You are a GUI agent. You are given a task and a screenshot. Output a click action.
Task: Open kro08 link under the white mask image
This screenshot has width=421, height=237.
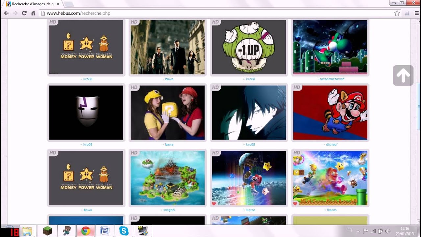click(87, 145)
